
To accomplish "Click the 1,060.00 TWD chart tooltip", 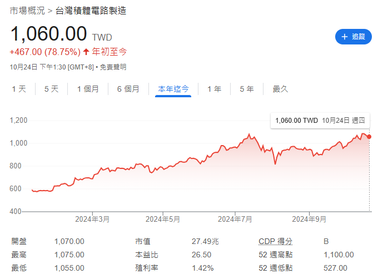I will pyautogui.click(x=320, y=120).
